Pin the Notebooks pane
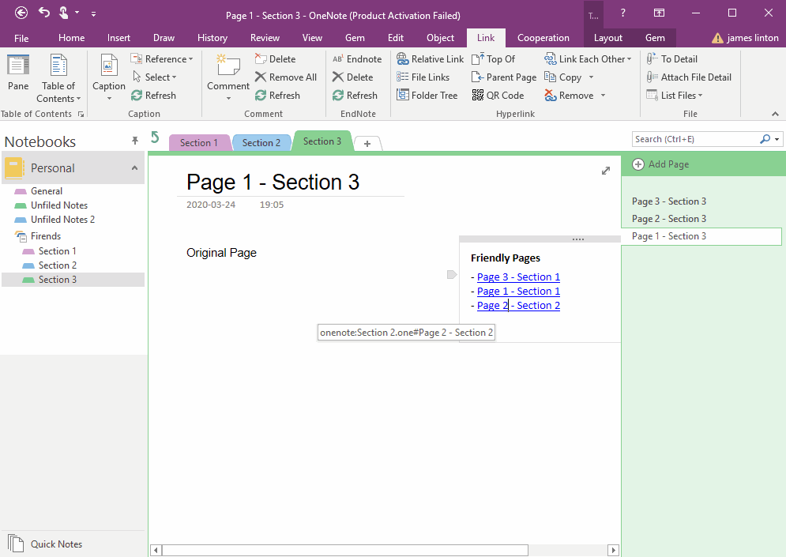The height and width of the screenshot is (557, 786). [135, 141]
